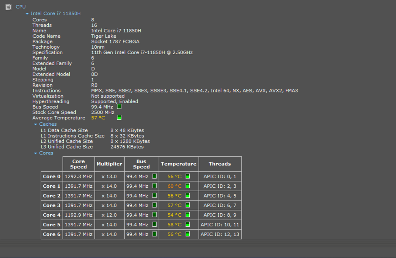Click the temperature indicator icon for Core 6
Image resolution: width=396 pixels, height=258 pixels.
coord(187,234)
